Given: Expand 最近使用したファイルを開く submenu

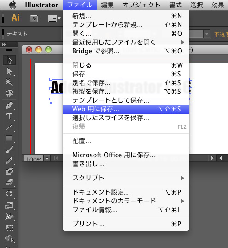Looking at the screenshot, I should (x=126, y=42).
